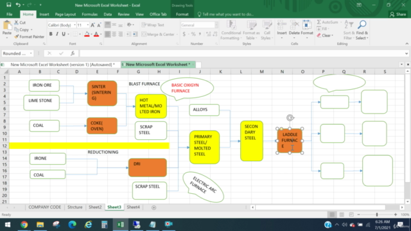Image resolution: width=411 pixels, height=231 pixels.
Task: Open the Font dialog launcher
Action: click(x=101, y=44)
